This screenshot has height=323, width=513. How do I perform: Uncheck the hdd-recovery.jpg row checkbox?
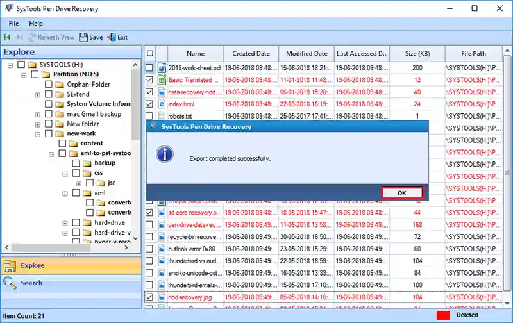[x=149, y=297]
